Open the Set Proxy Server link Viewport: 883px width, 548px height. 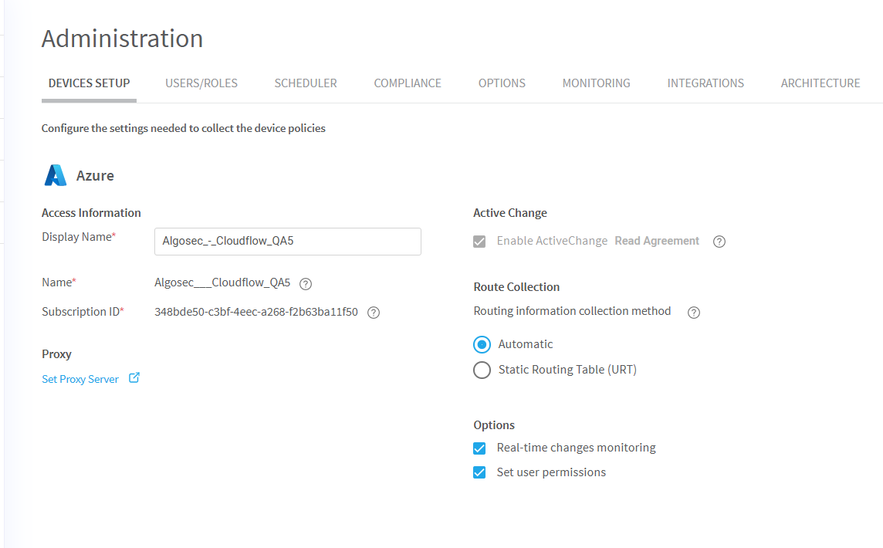coord(80,380)
